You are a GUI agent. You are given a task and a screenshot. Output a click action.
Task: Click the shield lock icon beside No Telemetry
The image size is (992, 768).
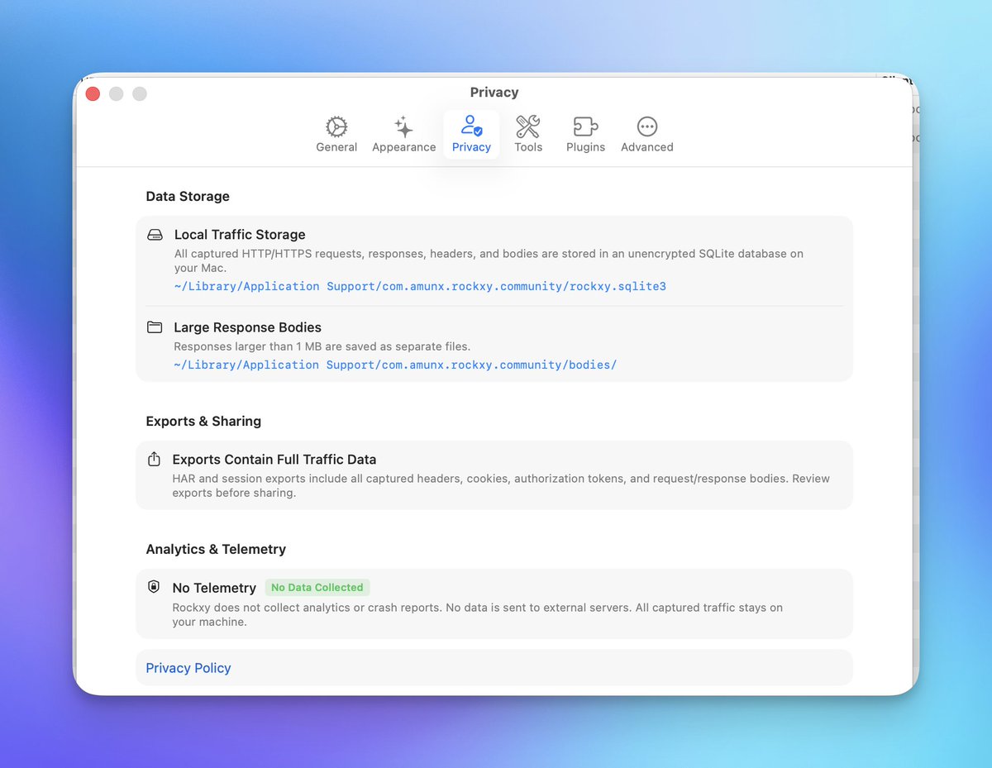[x=154, y=587]
